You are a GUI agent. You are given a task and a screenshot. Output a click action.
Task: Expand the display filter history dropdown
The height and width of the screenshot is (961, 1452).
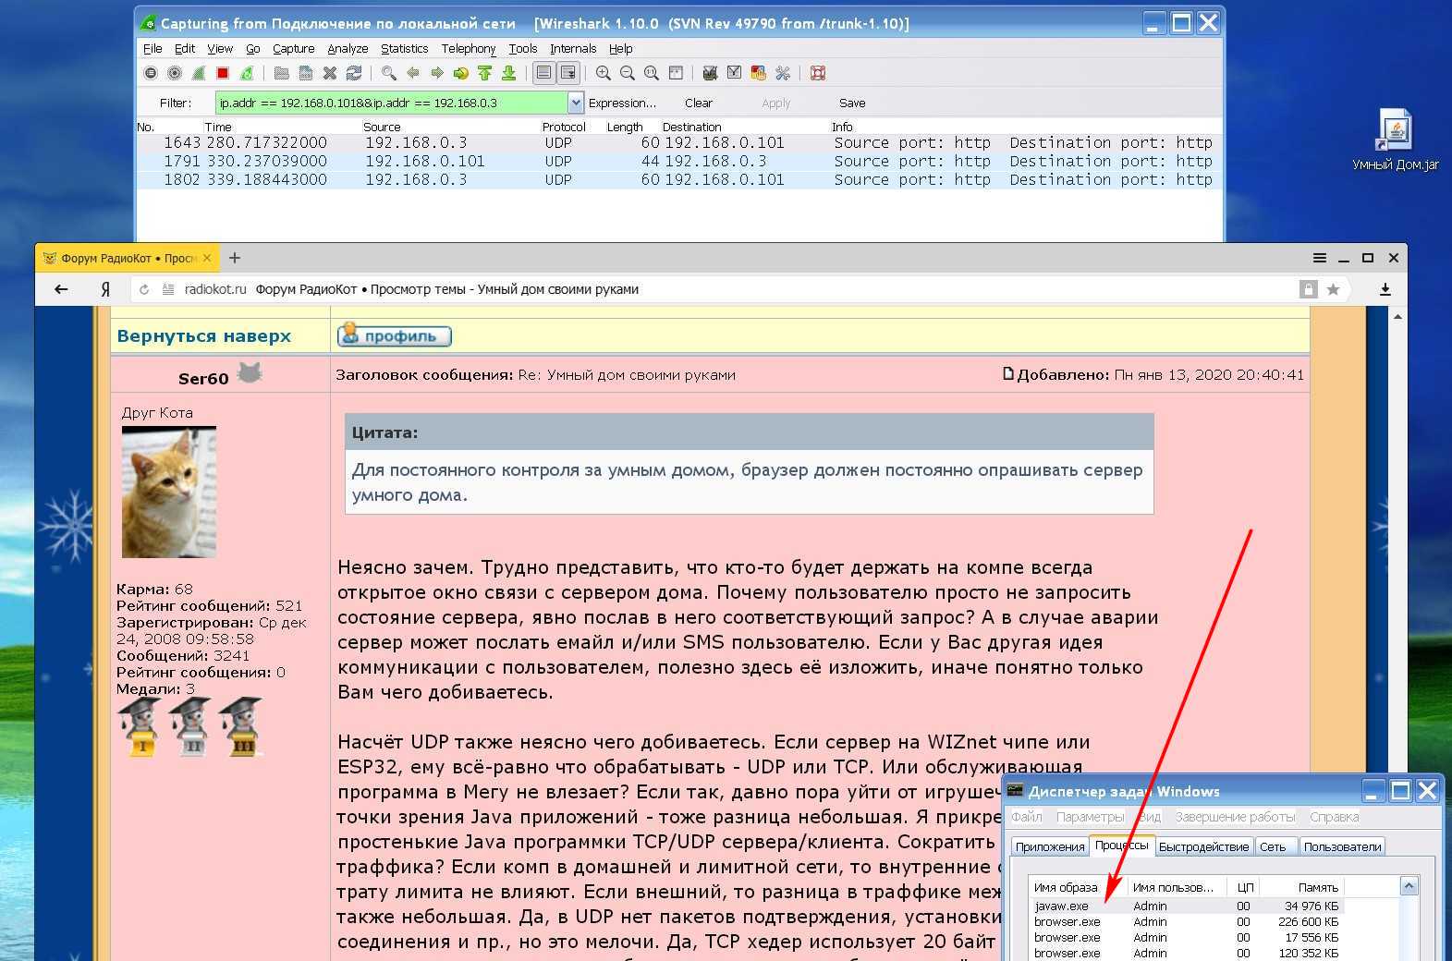(x=576, y=103)
